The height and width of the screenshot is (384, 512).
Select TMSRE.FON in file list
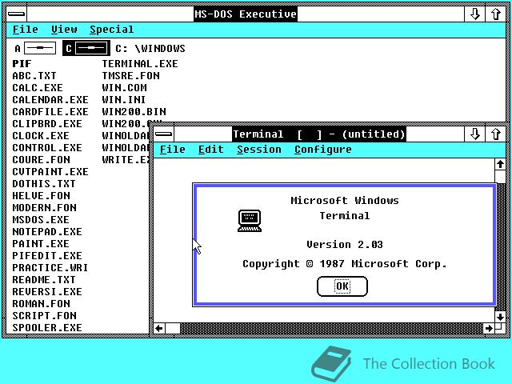pyautogui.click(x=131, y=76)
